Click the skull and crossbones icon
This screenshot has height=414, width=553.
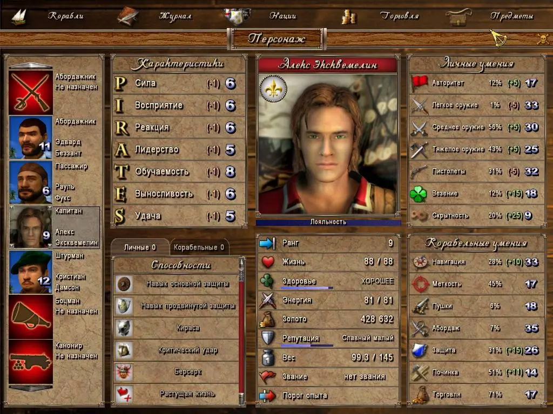coord(543,39)
